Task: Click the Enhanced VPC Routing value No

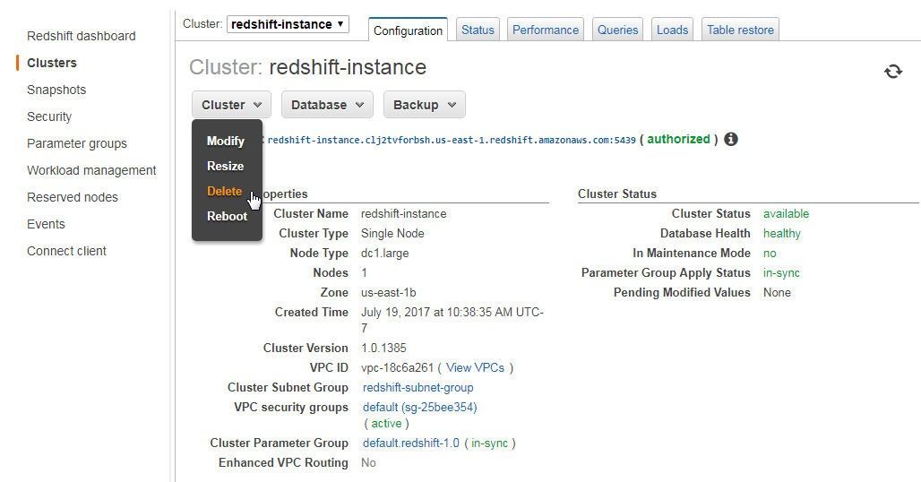Action: coord(368,462)
